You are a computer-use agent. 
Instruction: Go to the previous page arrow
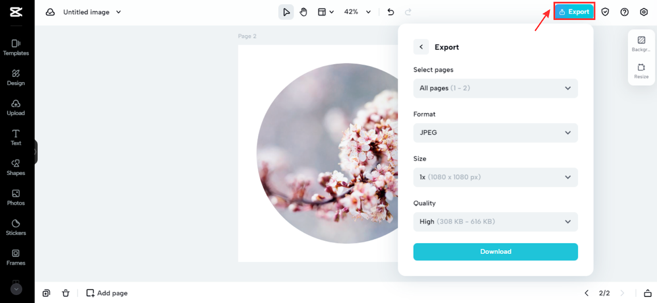586,293
